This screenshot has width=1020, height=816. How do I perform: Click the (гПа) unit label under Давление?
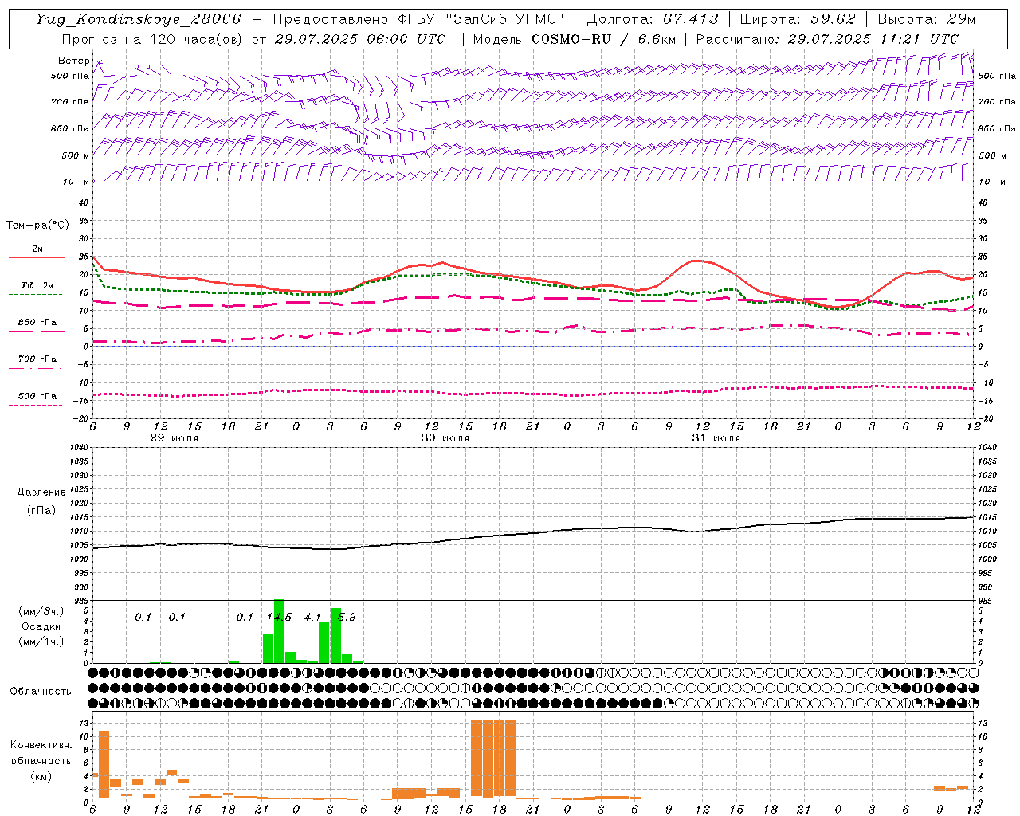(x=41, y=511)
